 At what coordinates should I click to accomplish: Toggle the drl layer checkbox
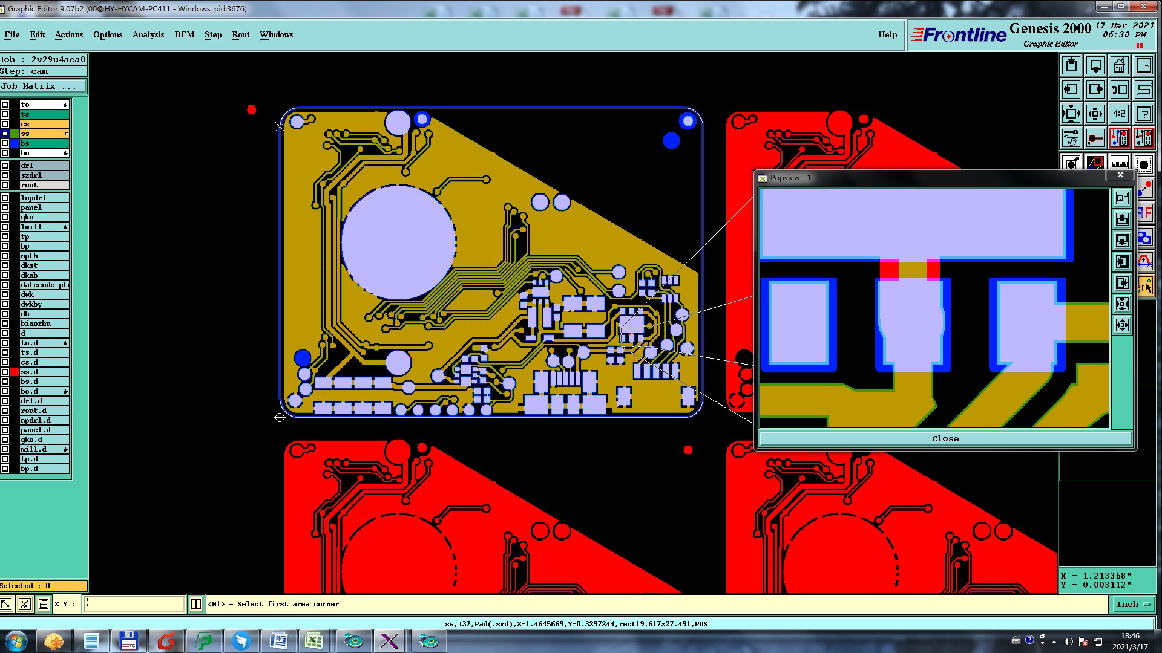tap(5, 166)
